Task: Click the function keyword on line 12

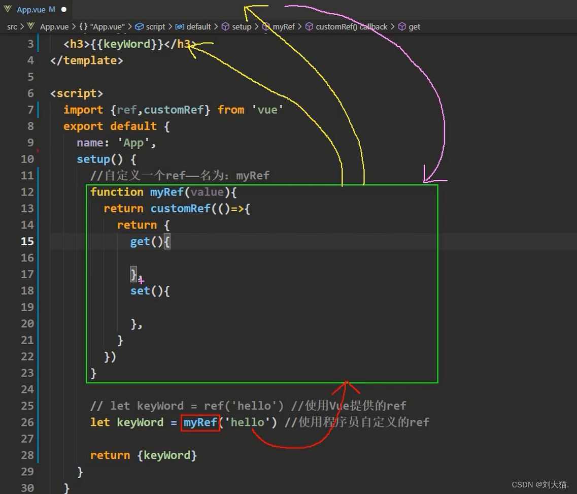Action: (x=117, y=192)
